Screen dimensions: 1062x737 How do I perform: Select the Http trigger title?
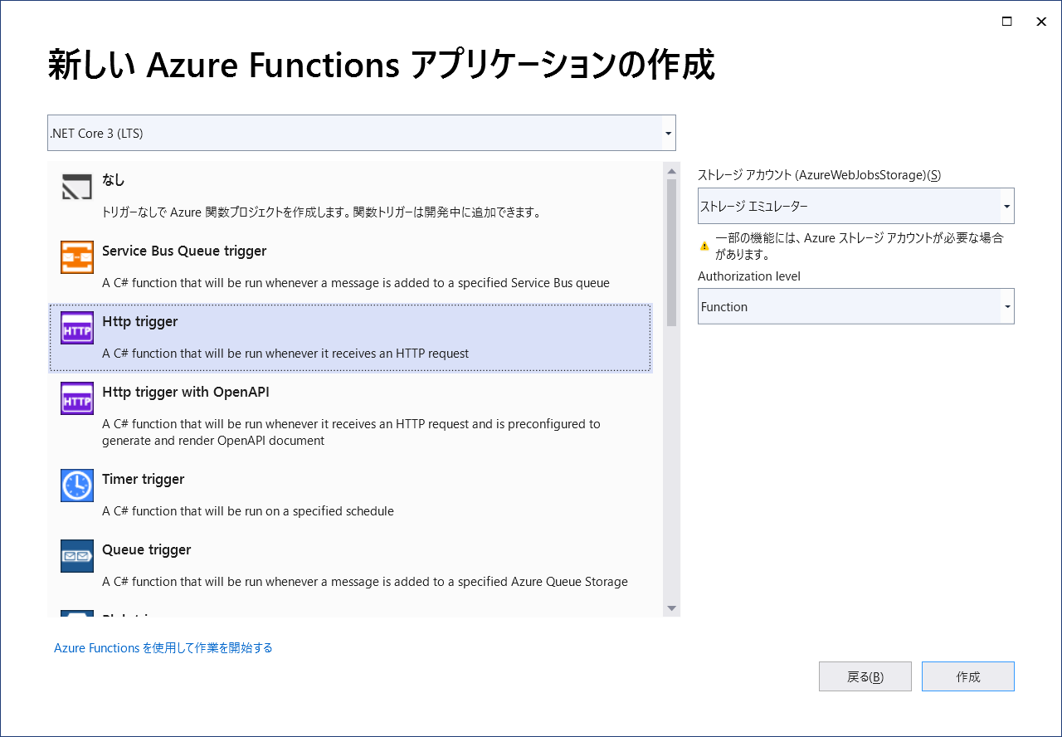point(140,321)
